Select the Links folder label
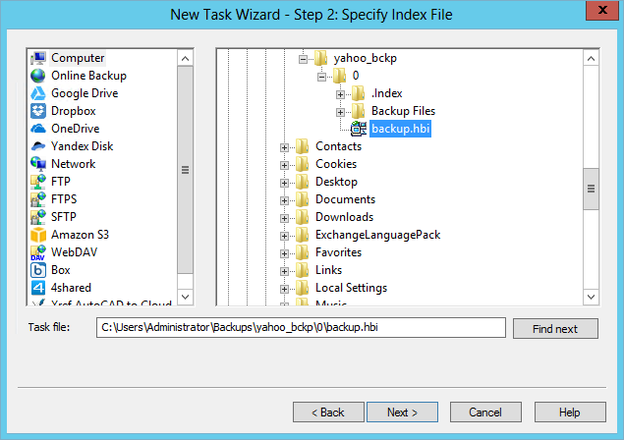624x440 pixels. pos(328,270)
